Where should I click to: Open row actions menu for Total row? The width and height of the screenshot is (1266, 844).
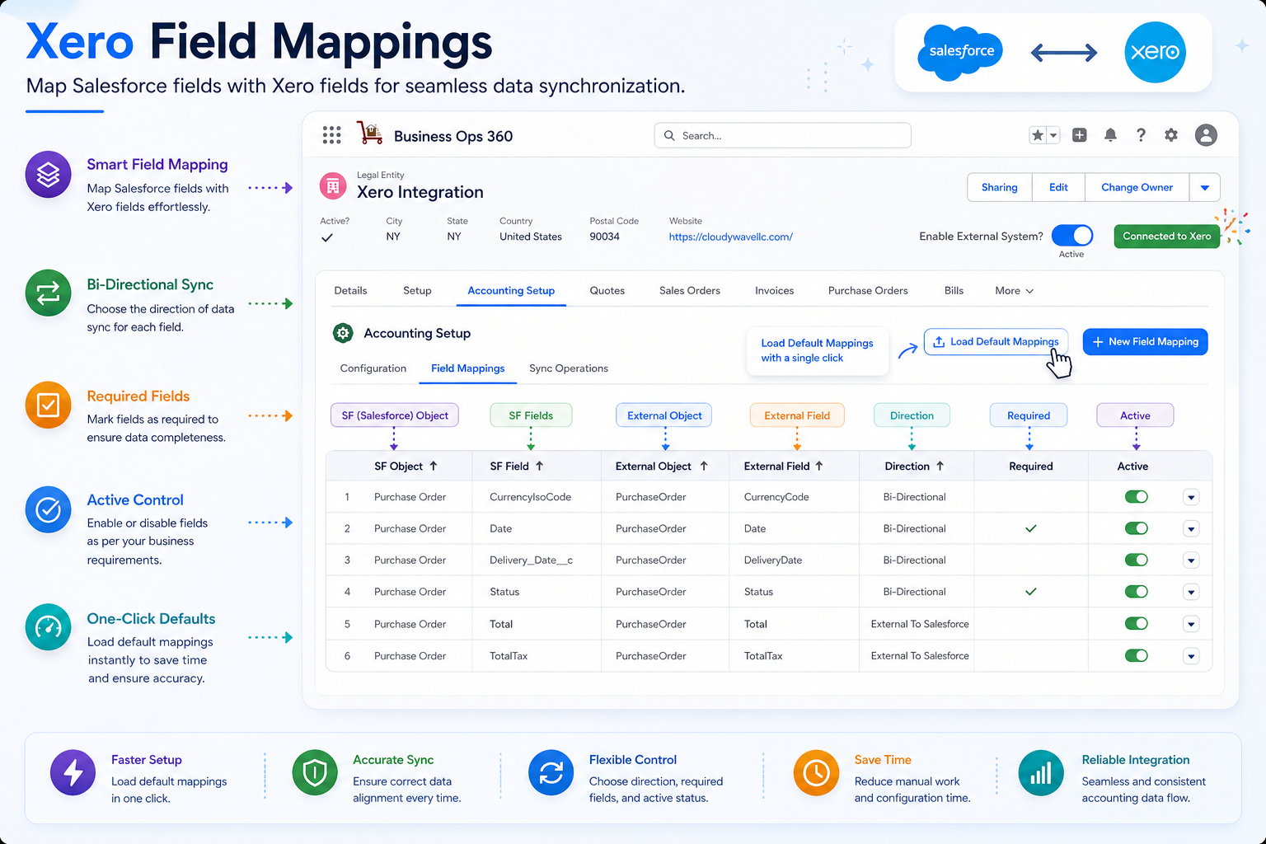1191,624
